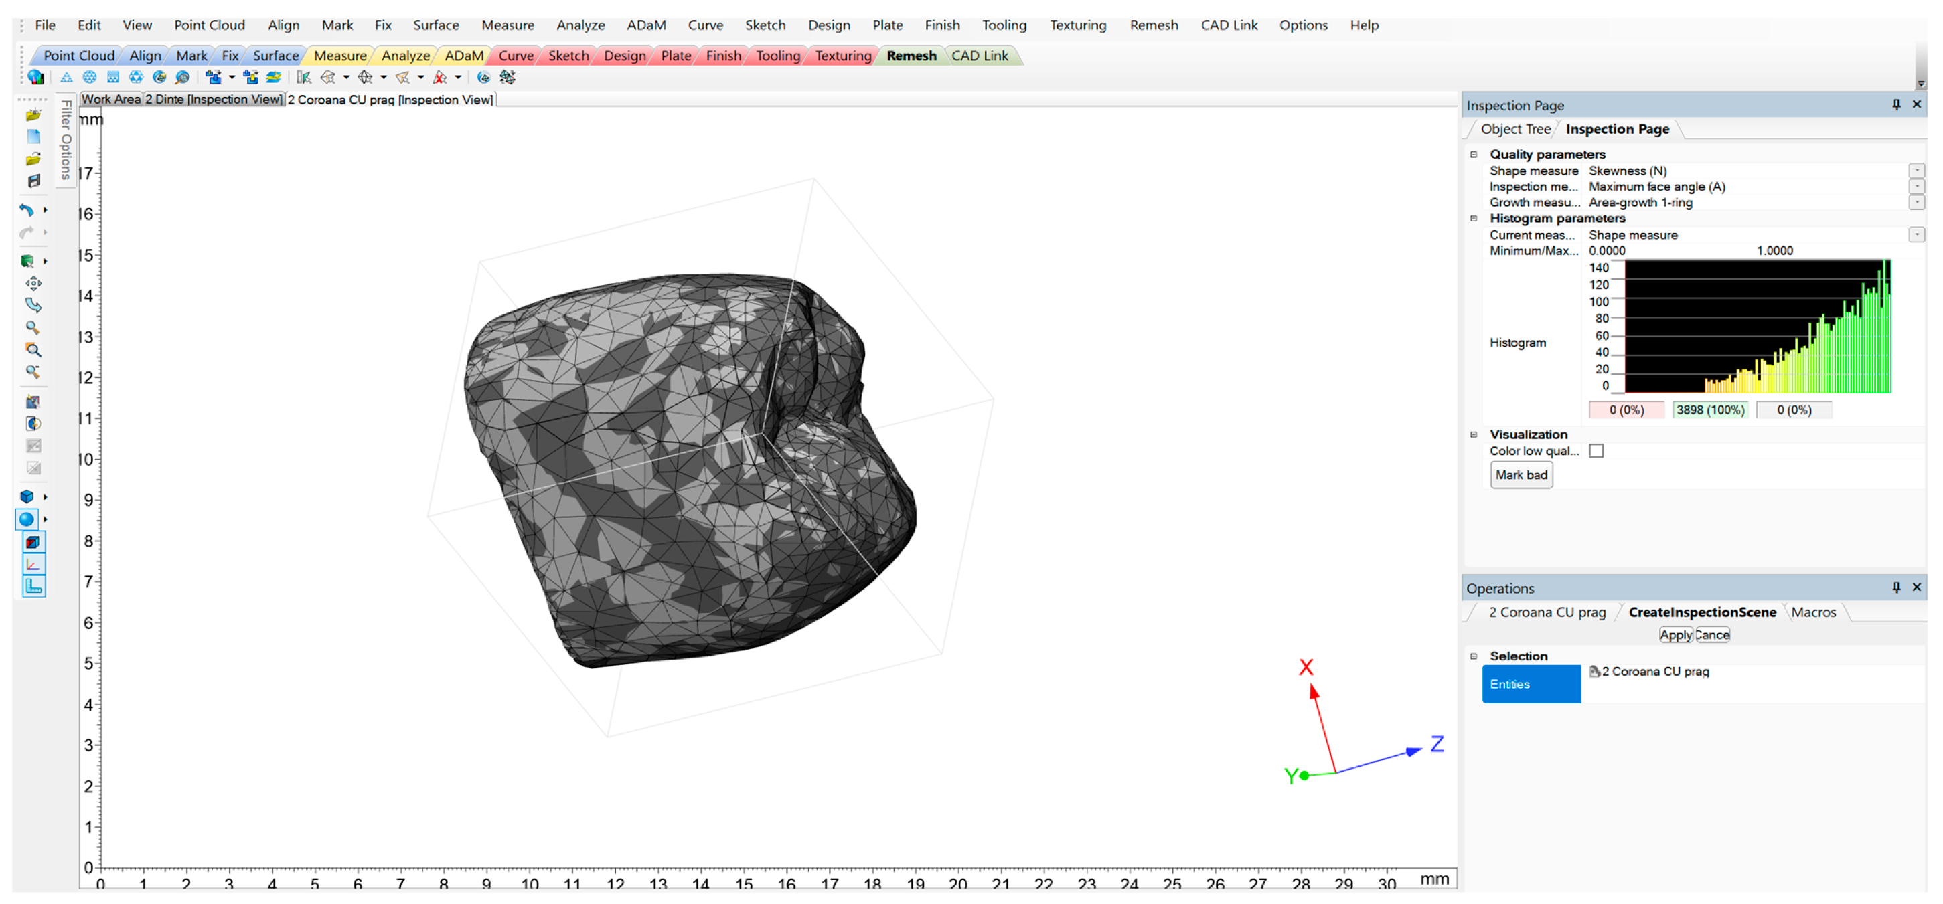The height and width of the screenshot is (904, 1943).
Task: Toggle the blue sphere shading icon
Action: point(26,519)
